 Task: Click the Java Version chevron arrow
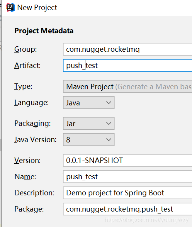(x=109, y=140)
